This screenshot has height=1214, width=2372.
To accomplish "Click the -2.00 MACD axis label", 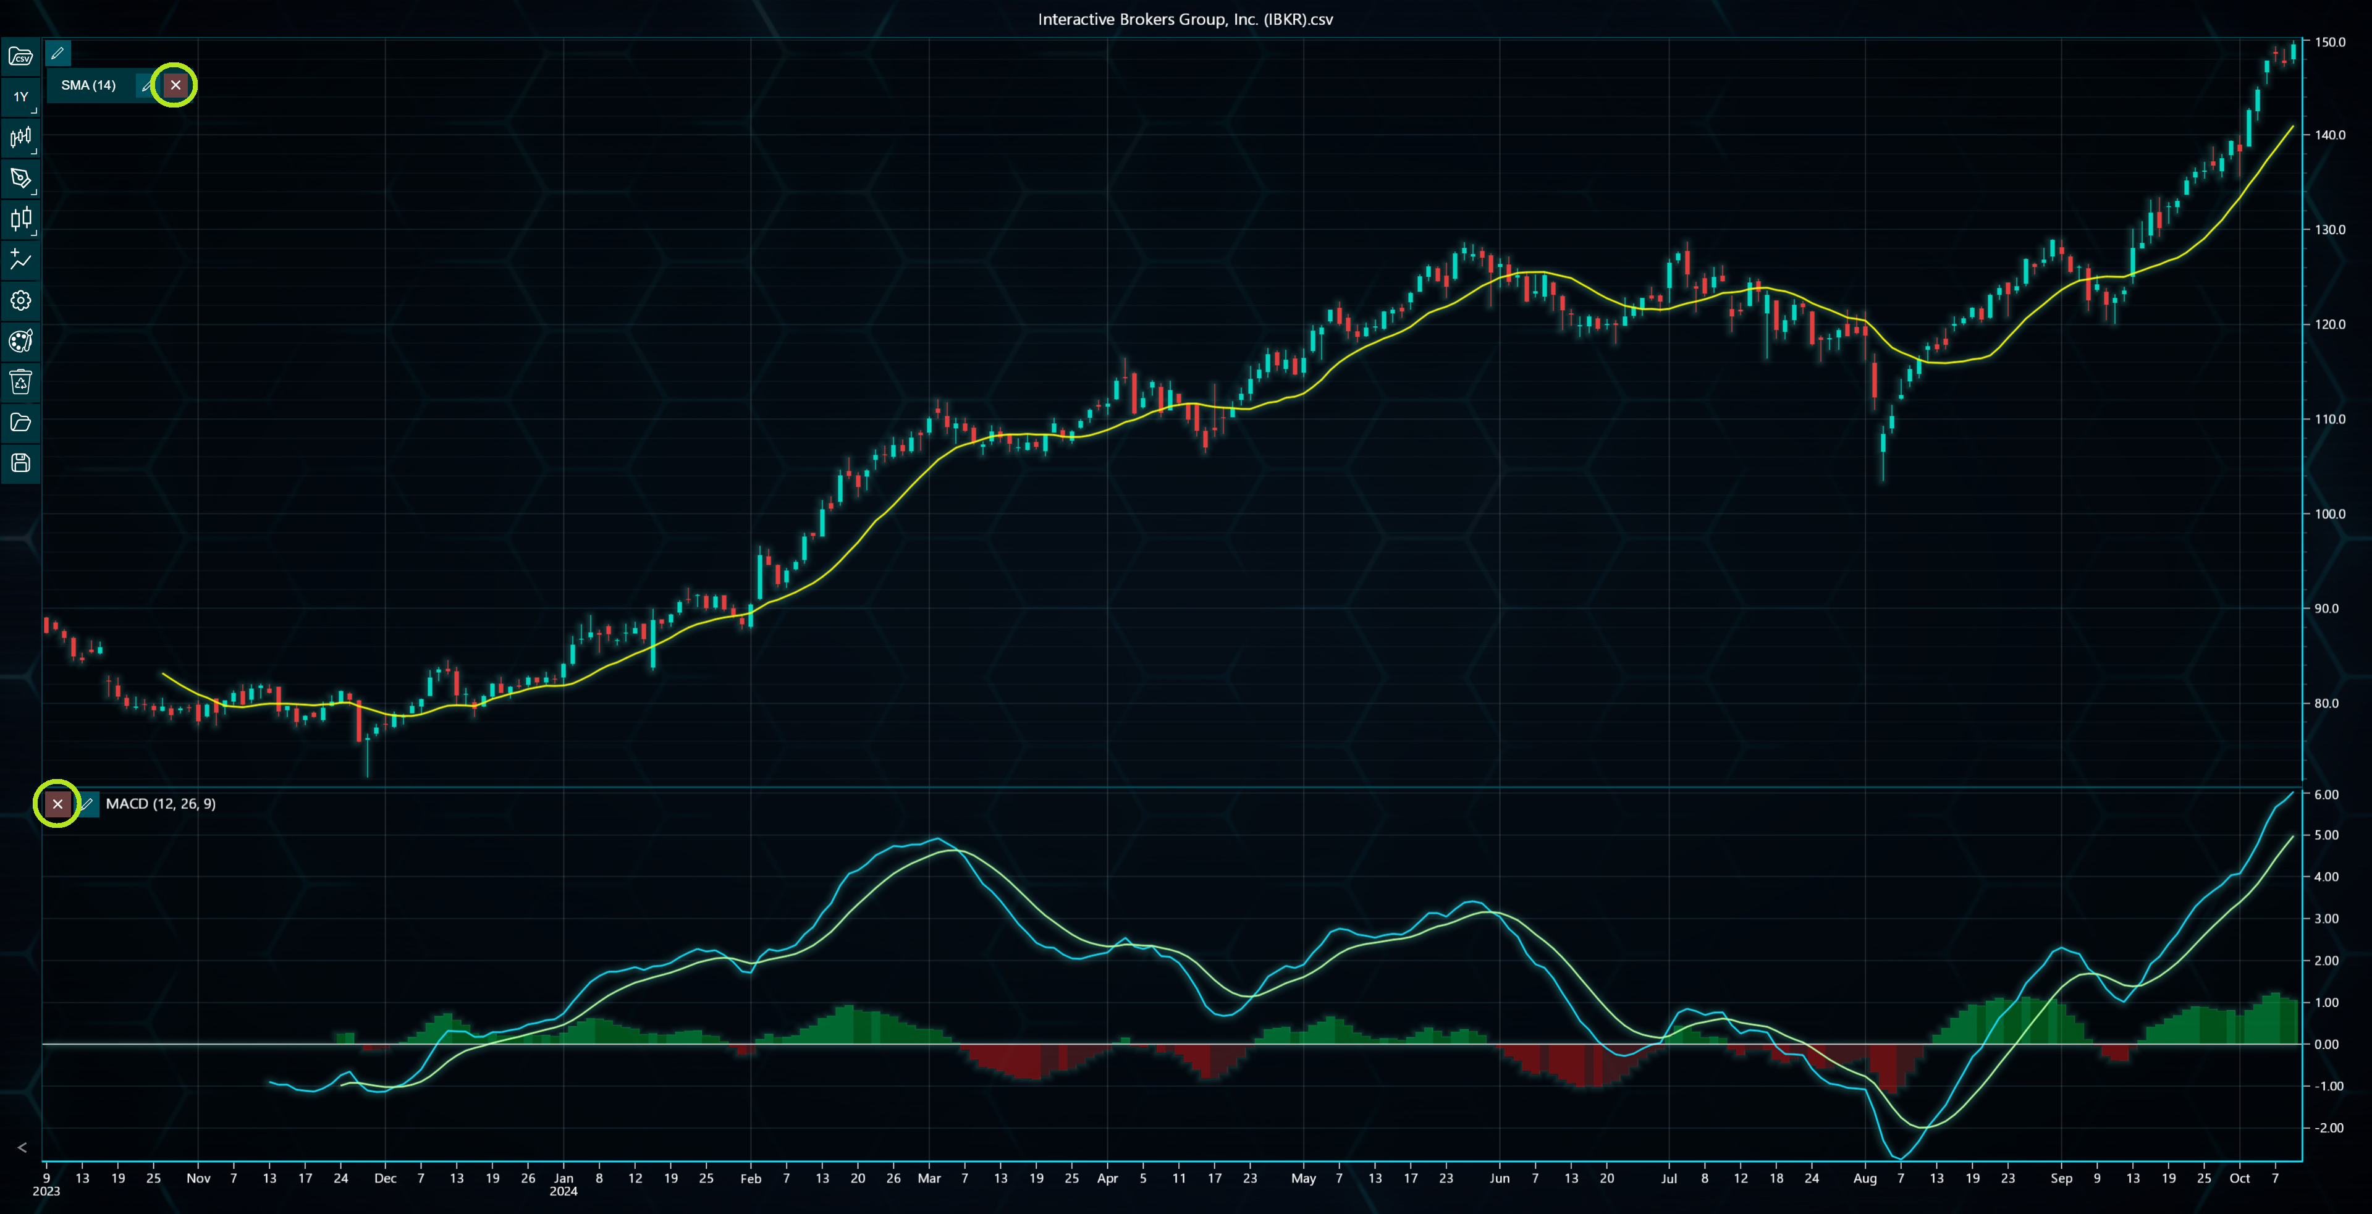I will coord(2329,1128).
